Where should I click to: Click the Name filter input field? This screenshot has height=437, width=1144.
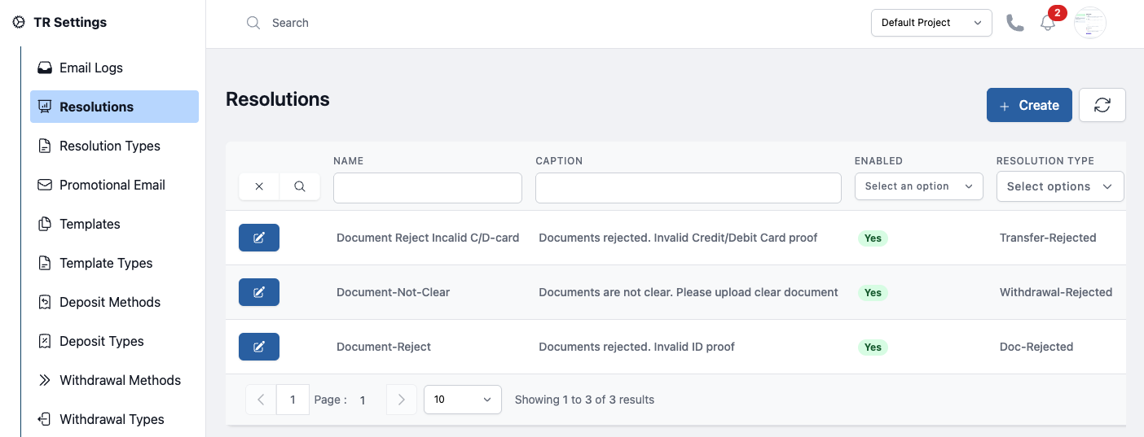click(428, 188)
